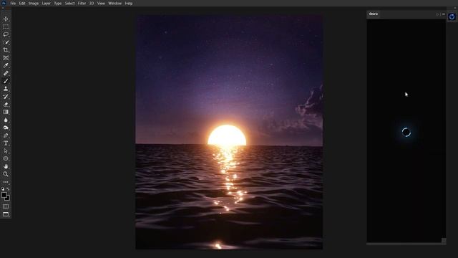
Task: Open the View menu
Action: 101,4
